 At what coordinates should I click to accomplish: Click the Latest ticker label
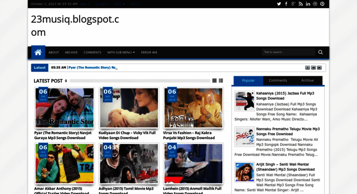[x=40, y=68]
